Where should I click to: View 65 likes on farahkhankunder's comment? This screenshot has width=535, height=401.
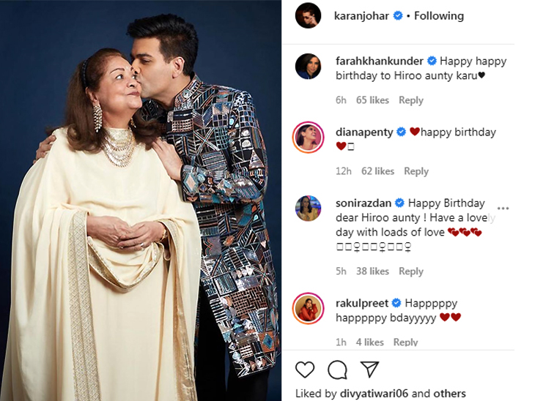coord(372,100)
